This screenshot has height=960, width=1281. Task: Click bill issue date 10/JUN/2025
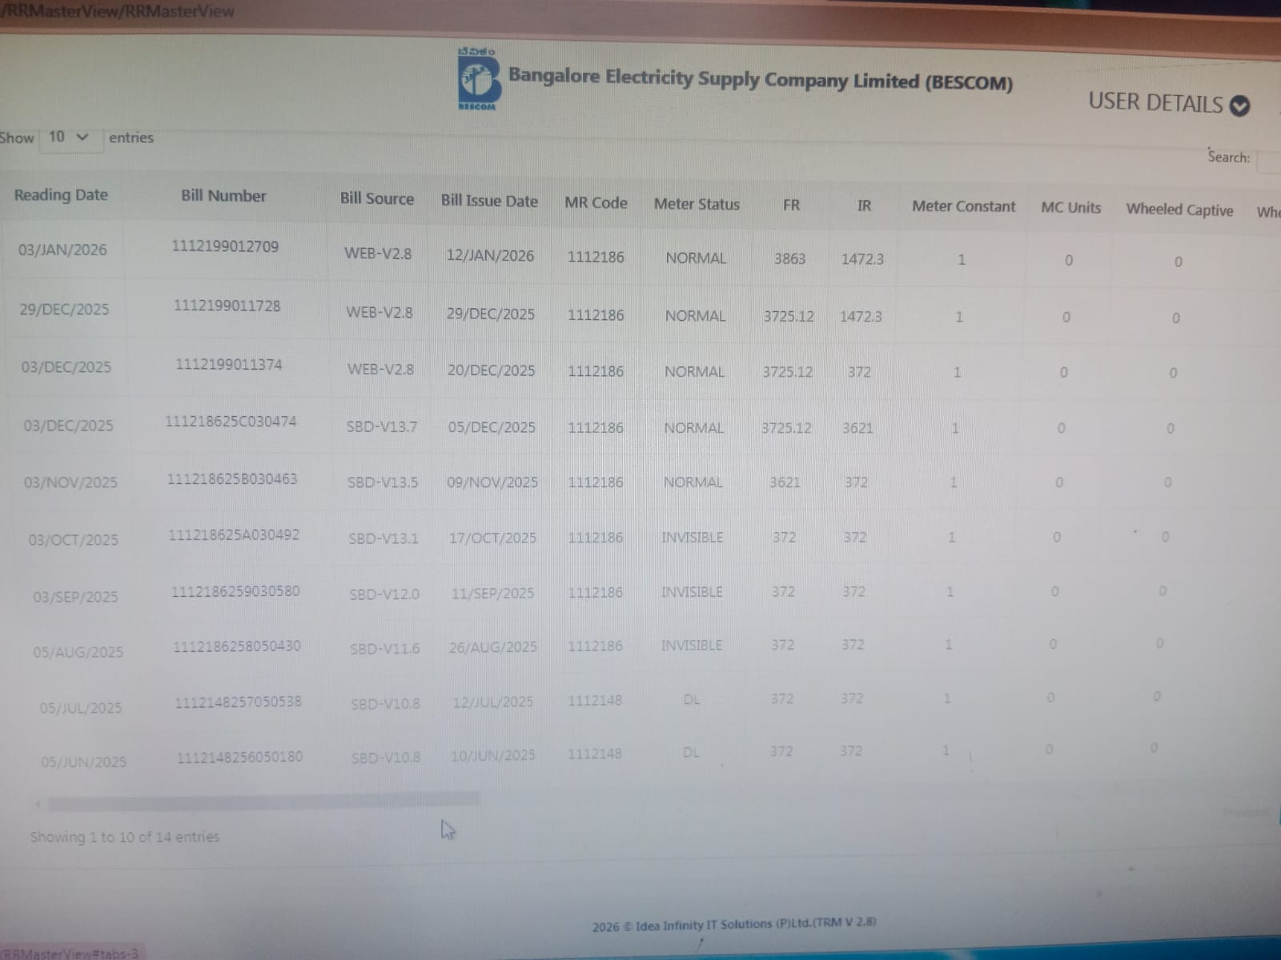pos(492,756)
